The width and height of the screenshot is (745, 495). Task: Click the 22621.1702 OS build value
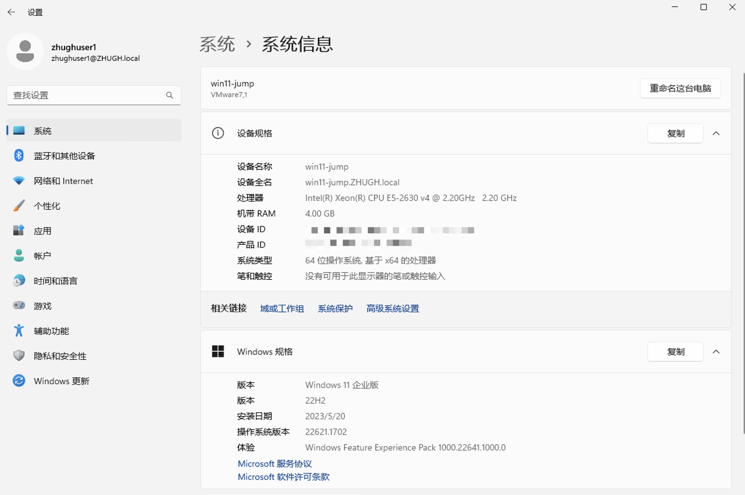pos(326,431)
